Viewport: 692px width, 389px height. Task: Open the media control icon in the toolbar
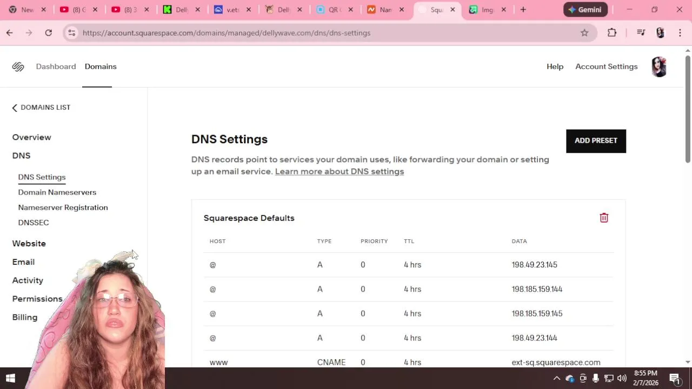tap(641, 33)
